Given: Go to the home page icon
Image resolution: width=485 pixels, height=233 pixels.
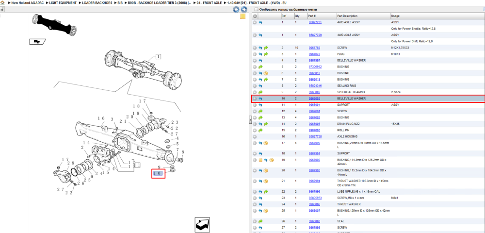Looking at the screenshot, I should (2, 2).
